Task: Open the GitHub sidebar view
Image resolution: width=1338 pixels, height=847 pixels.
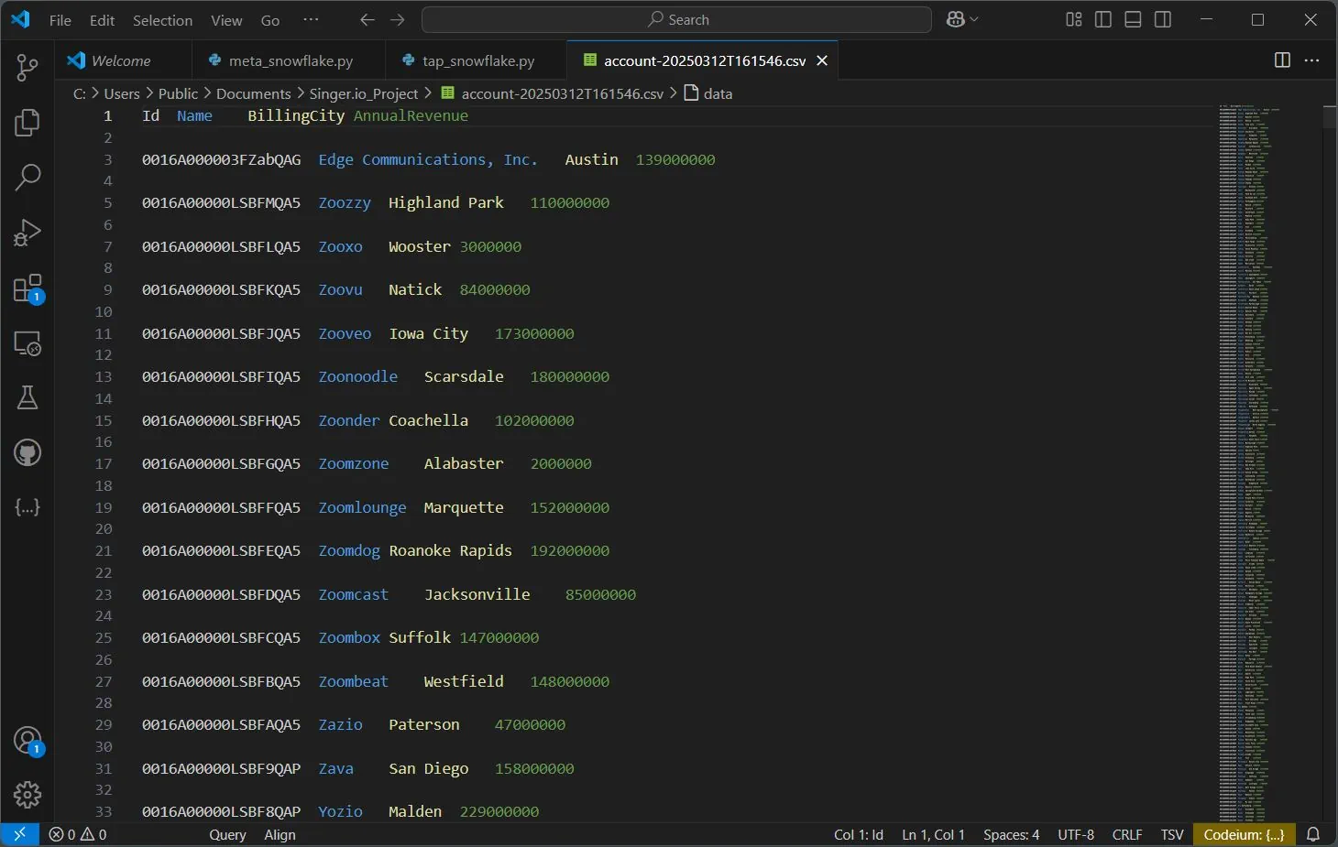Action: pyautogui.click(x=27, y=452)
